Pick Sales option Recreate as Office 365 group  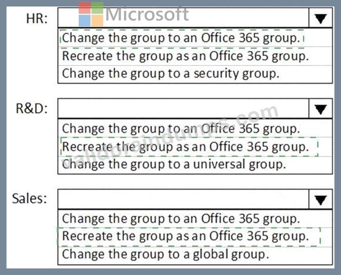pyautogui.click(x=195, y=237)
